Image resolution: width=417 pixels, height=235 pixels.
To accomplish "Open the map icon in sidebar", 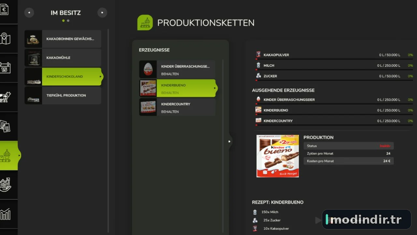I will tap(5, 39).
